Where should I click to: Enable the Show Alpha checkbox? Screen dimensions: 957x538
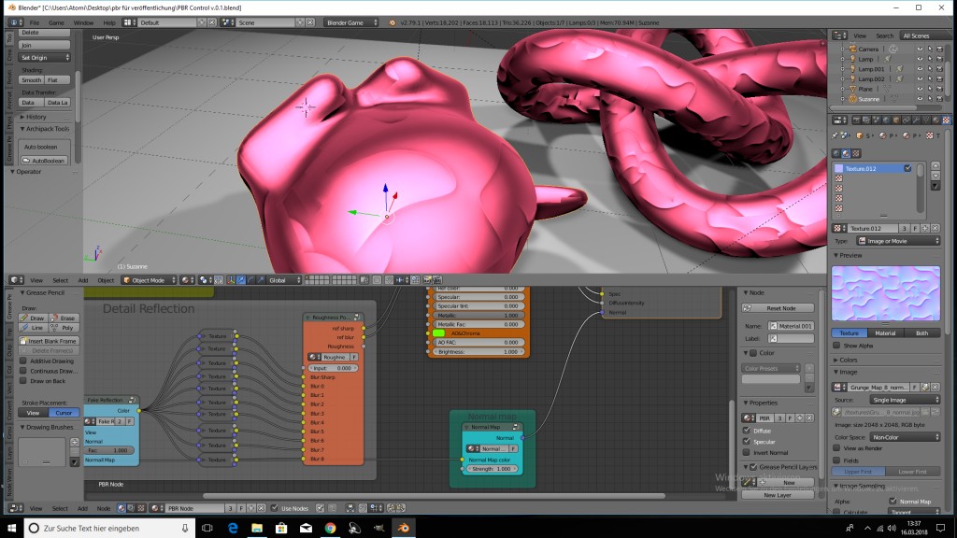836,346
